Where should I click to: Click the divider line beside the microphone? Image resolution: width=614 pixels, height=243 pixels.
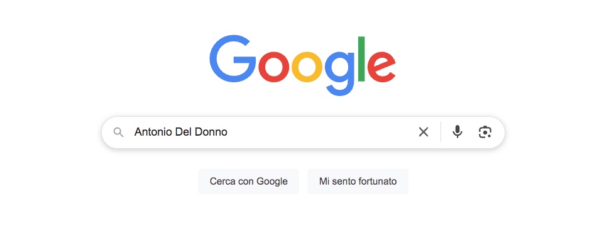[x=441, y=132]
